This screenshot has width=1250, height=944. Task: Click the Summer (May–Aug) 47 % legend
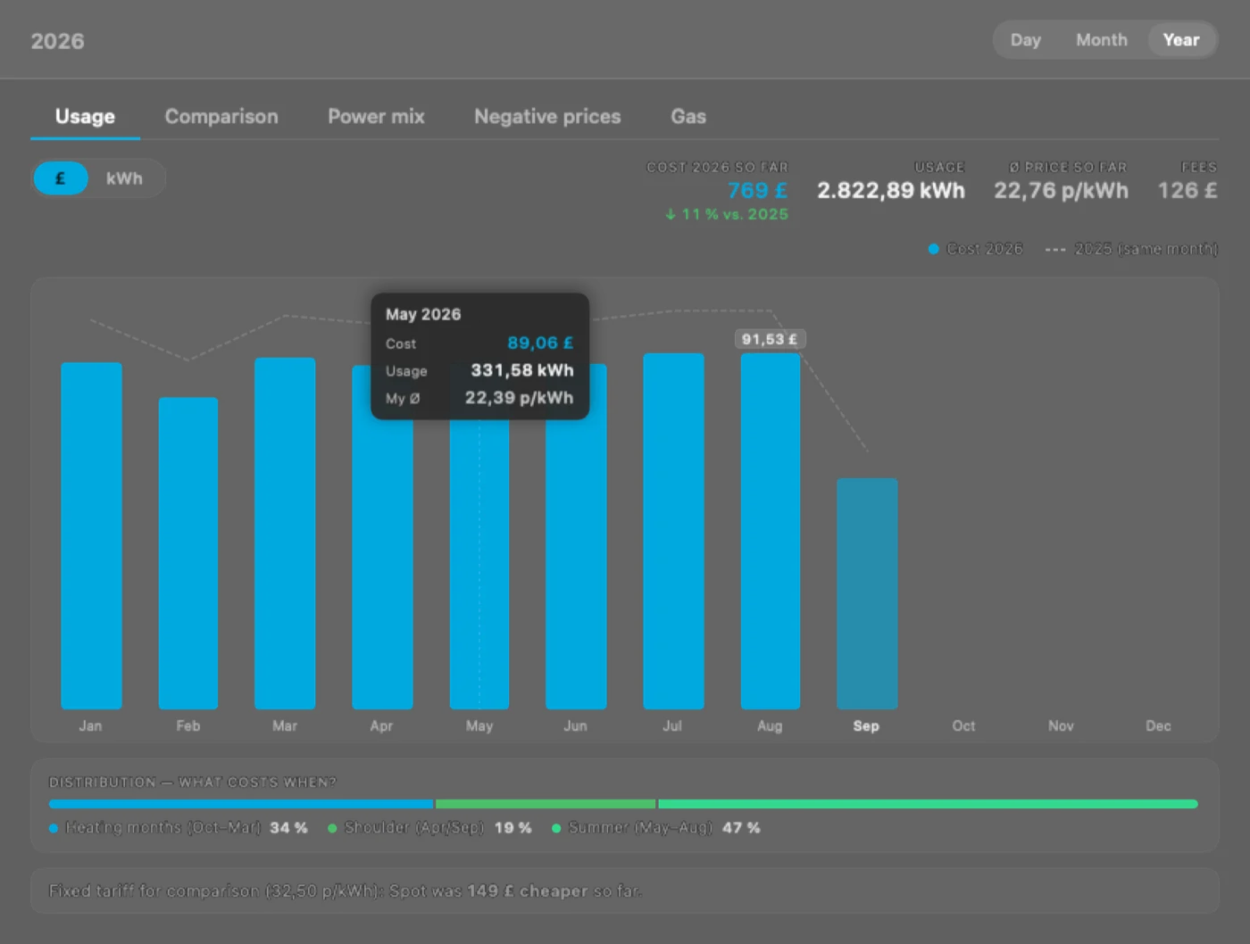[x=656, y=828]
